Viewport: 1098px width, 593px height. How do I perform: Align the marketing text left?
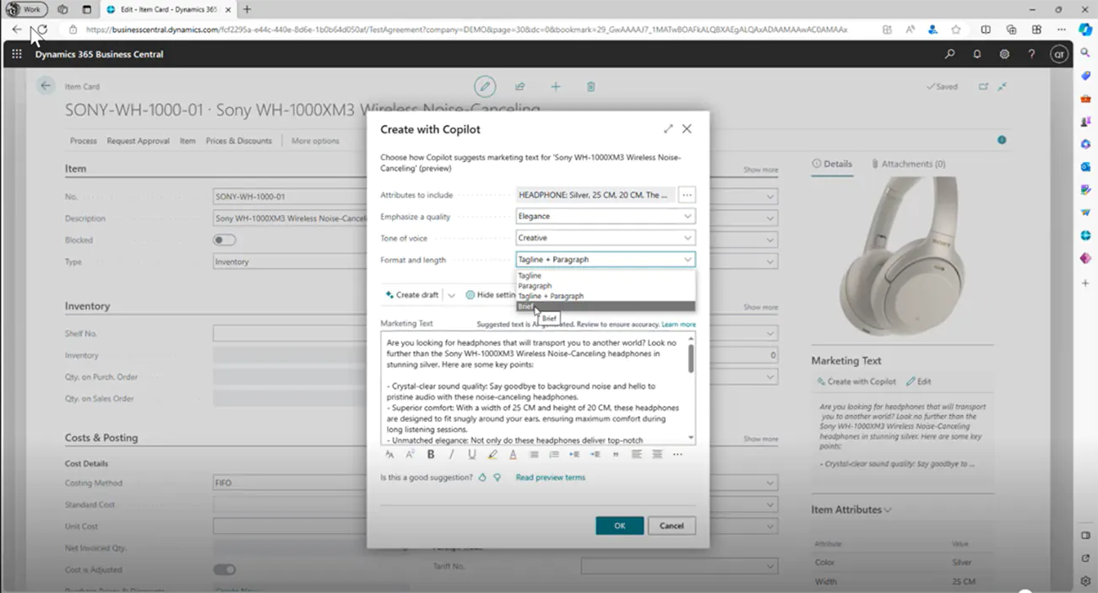(636, 455)
